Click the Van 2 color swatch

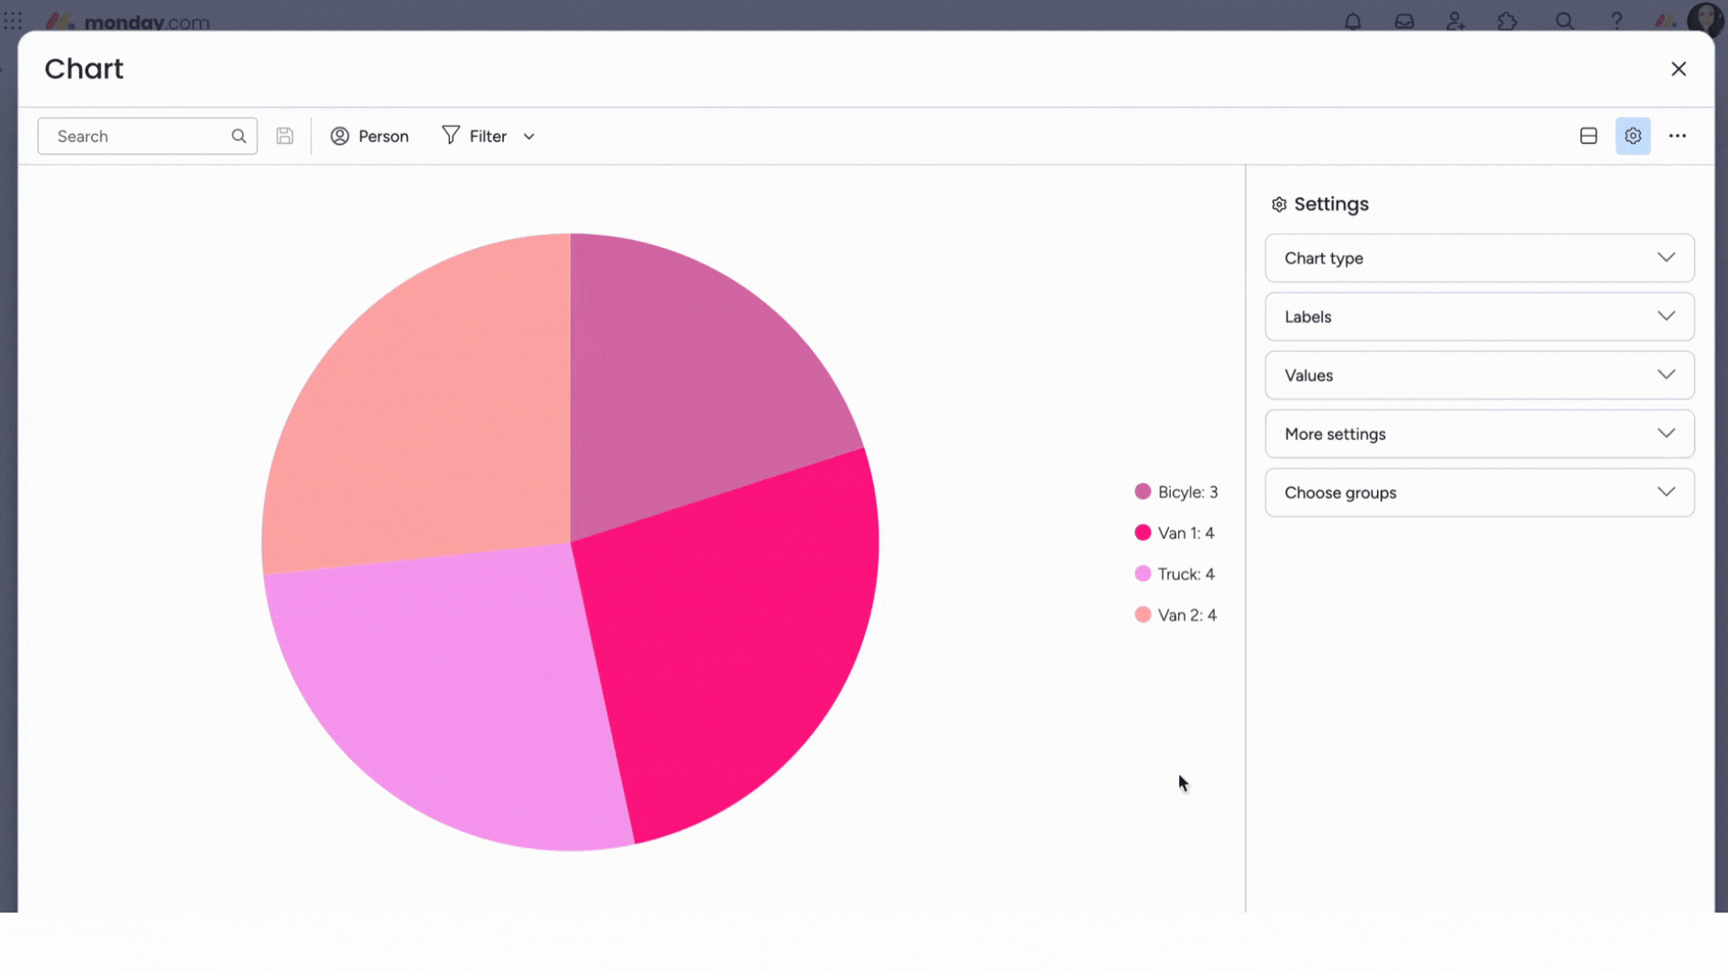coord(1142,614)
